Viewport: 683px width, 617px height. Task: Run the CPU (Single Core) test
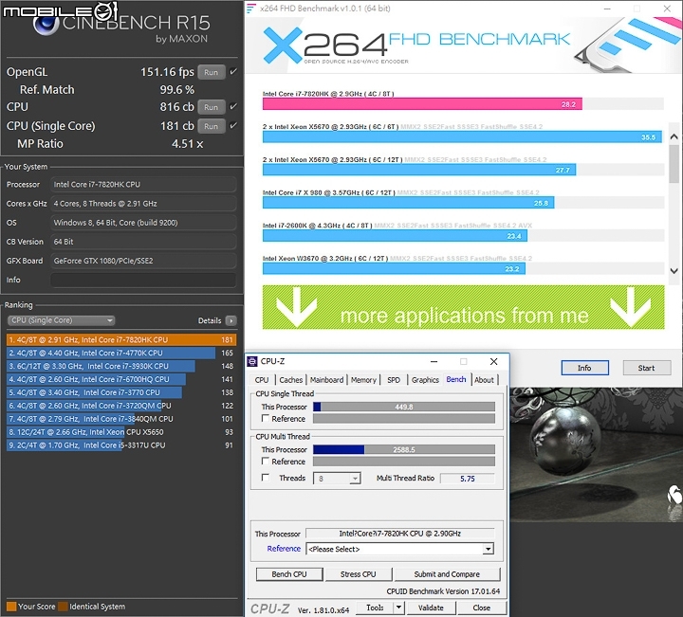(x=212, y=126)
